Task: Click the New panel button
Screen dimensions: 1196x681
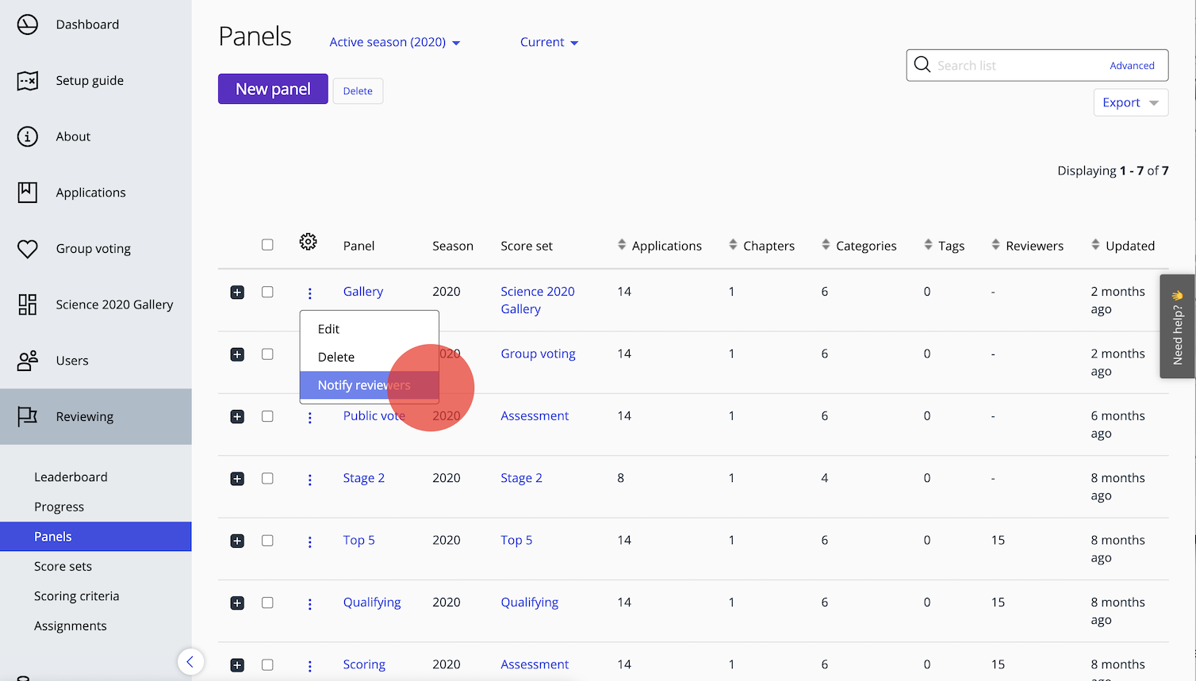Action: [x=273, y=90]
